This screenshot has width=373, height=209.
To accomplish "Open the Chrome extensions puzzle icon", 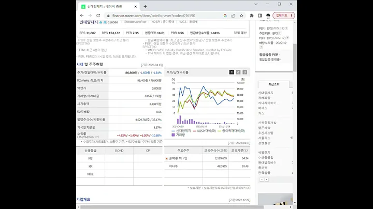I will coord(251,16).
